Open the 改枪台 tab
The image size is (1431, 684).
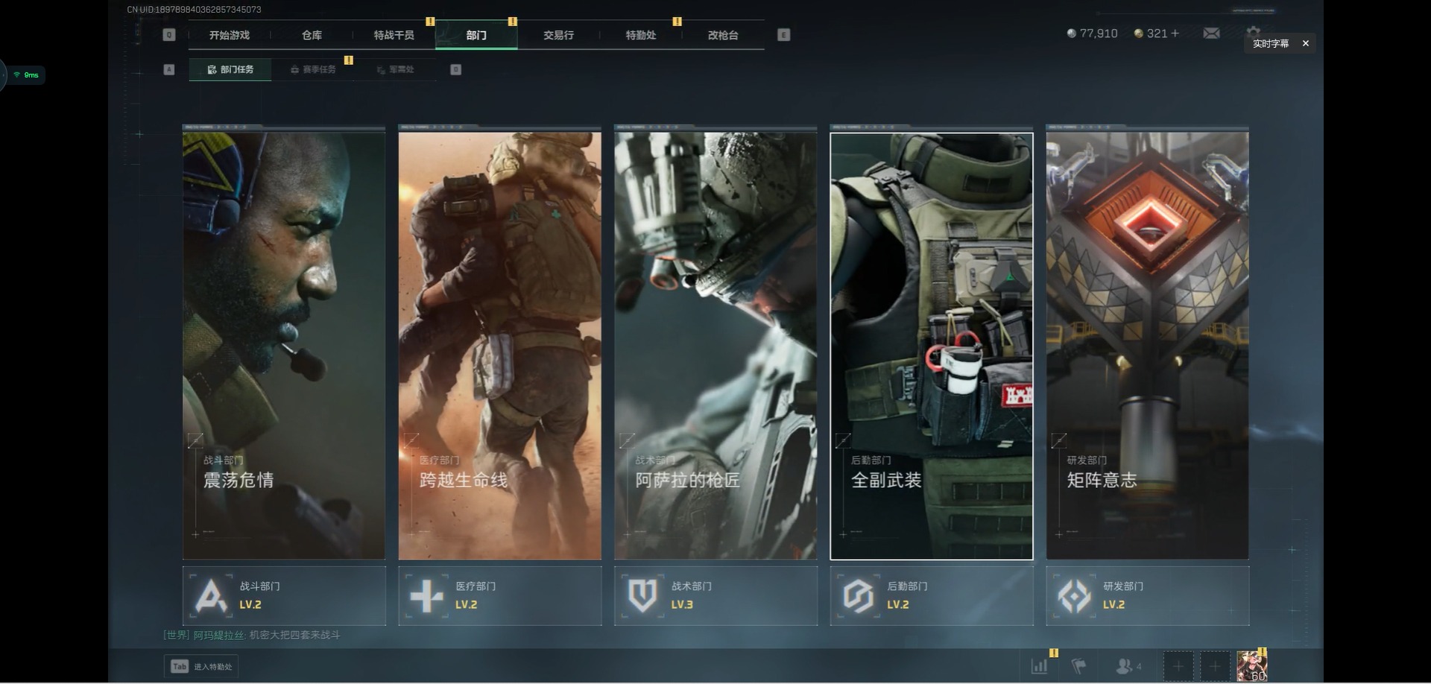tap(723, 35)
